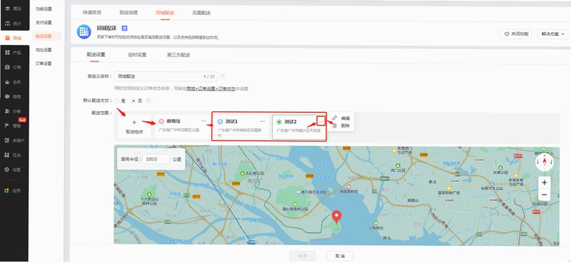Open the more menu on 测试2 card
This screenshot has width=571, height=263.
[x=320, y=121]
